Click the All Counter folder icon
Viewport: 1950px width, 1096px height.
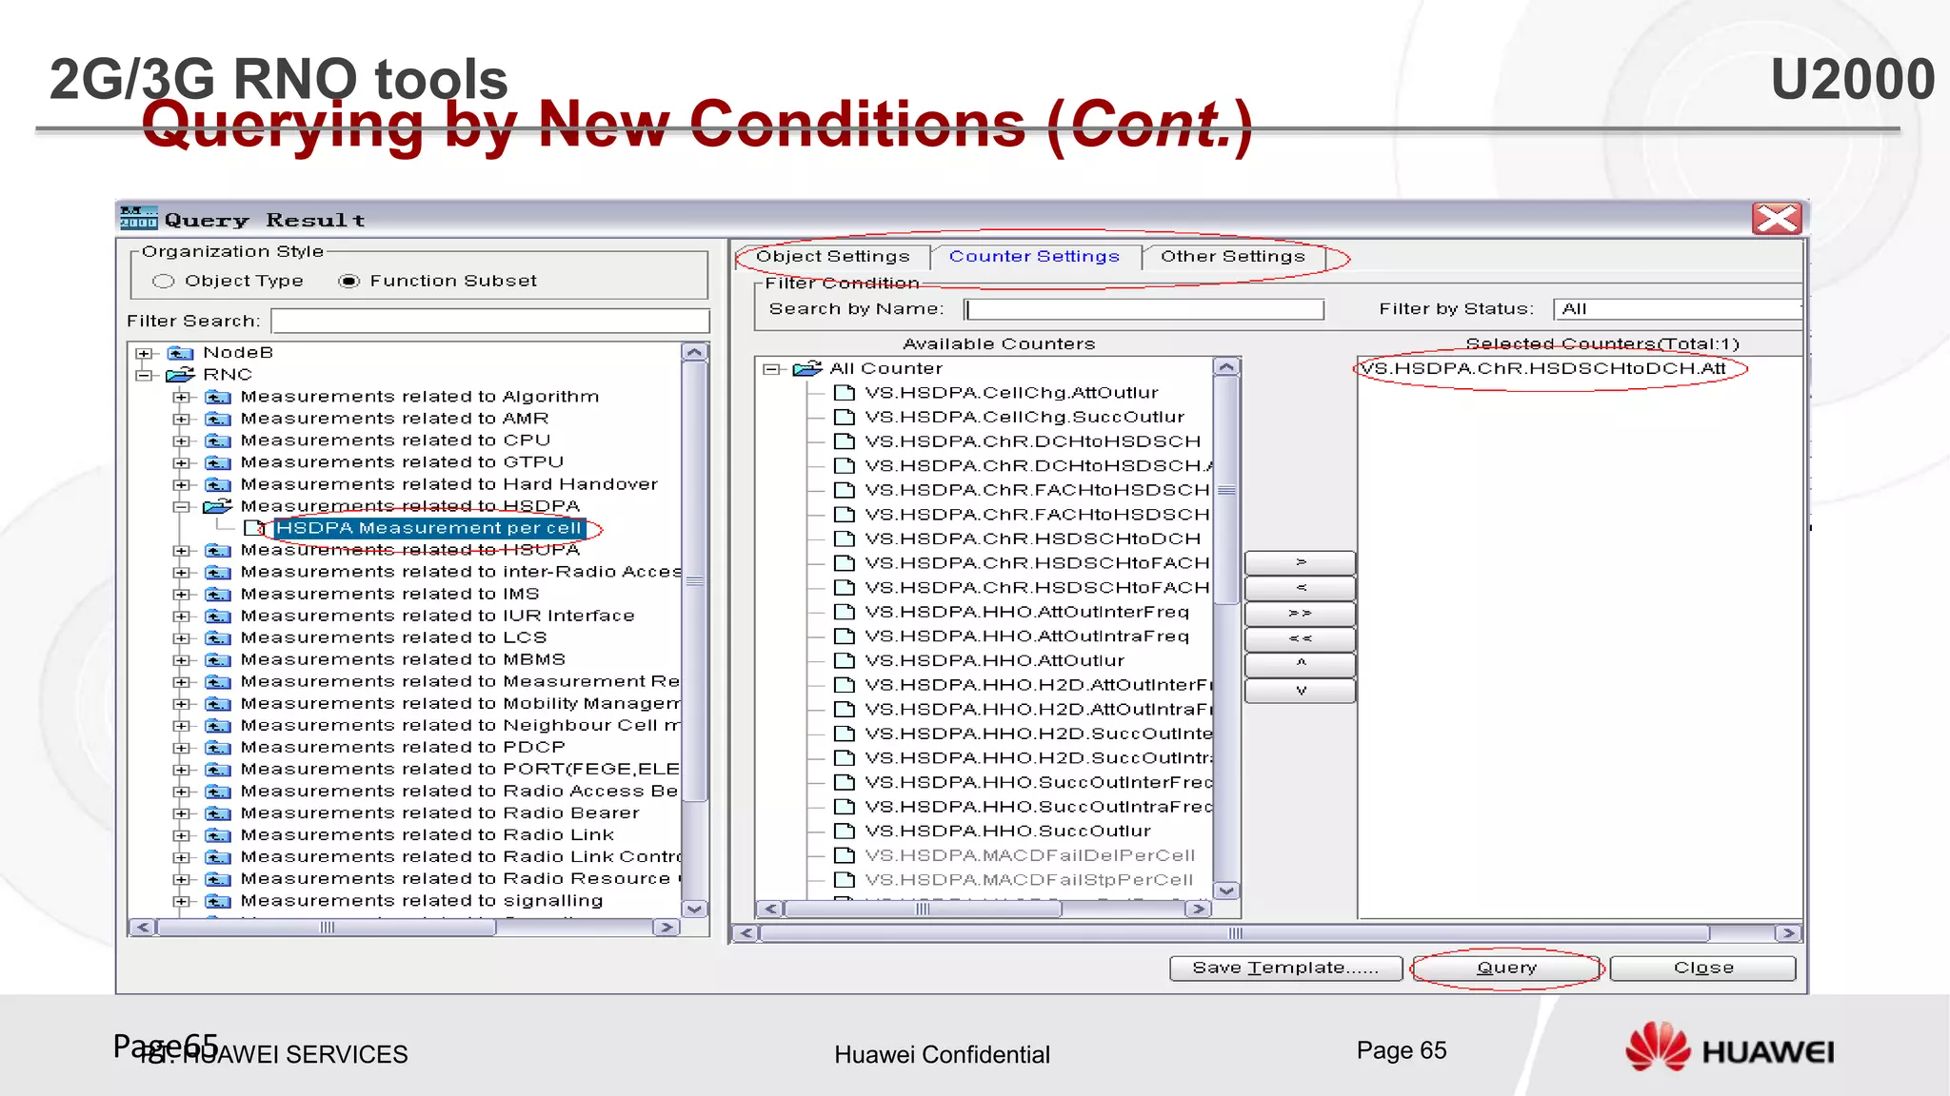click(x=807, y=368)
